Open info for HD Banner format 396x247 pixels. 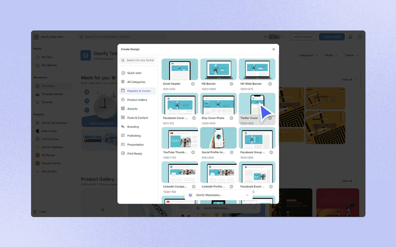[231, 84]
